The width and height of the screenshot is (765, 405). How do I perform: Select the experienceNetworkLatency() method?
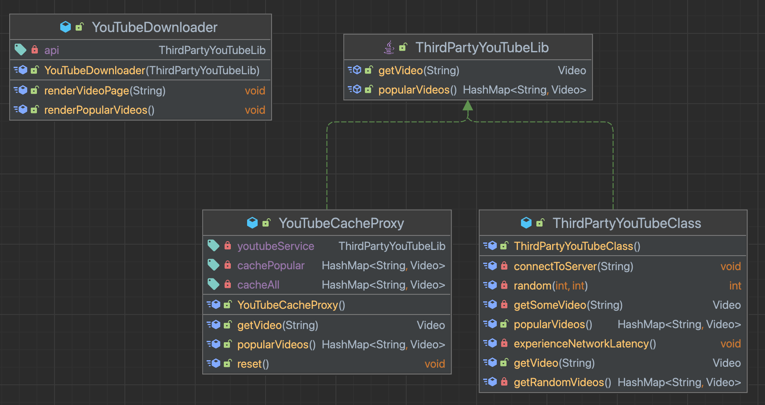585,344
